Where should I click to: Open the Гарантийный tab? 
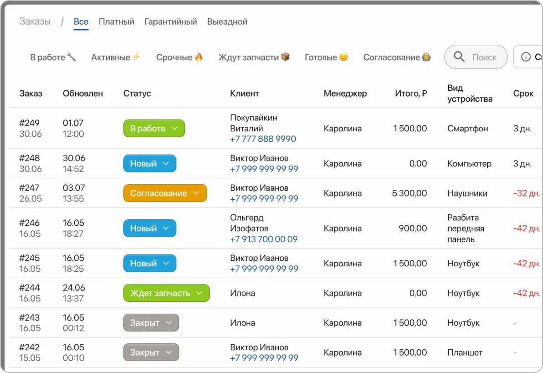click(x=171, y=21)
